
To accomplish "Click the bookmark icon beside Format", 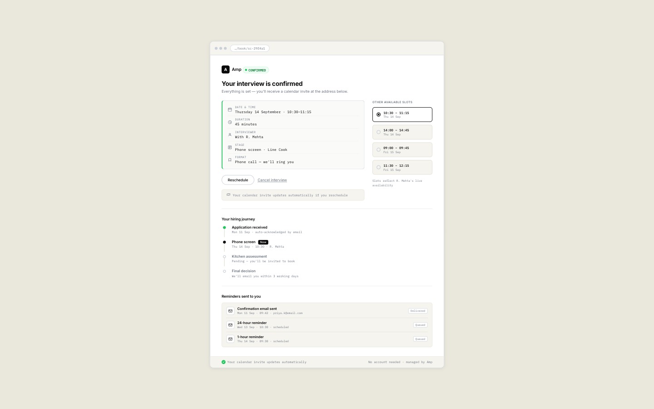I will [230, 160].
